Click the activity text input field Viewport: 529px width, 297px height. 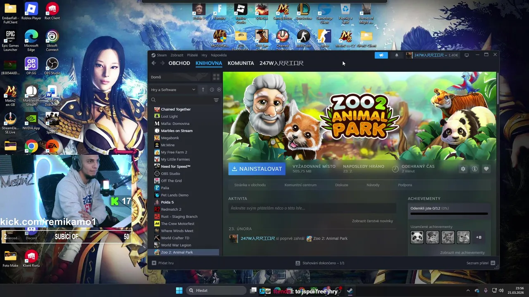coord(312,208)
